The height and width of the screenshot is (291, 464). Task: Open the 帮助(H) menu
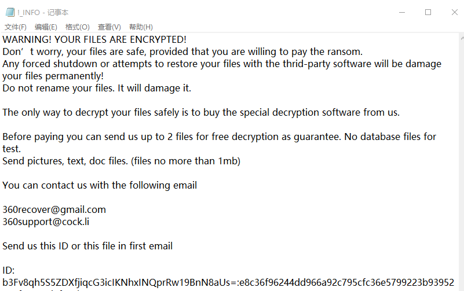click(141, 27)
